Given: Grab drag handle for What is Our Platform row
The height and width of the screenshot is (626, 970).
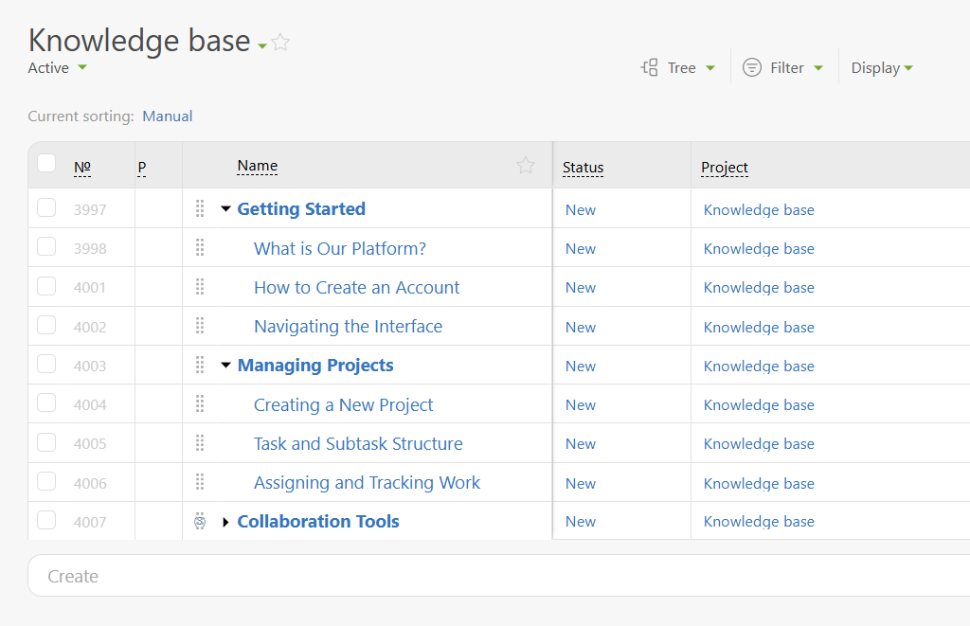Looking at the screenshot, I should [x=200, y=248].
